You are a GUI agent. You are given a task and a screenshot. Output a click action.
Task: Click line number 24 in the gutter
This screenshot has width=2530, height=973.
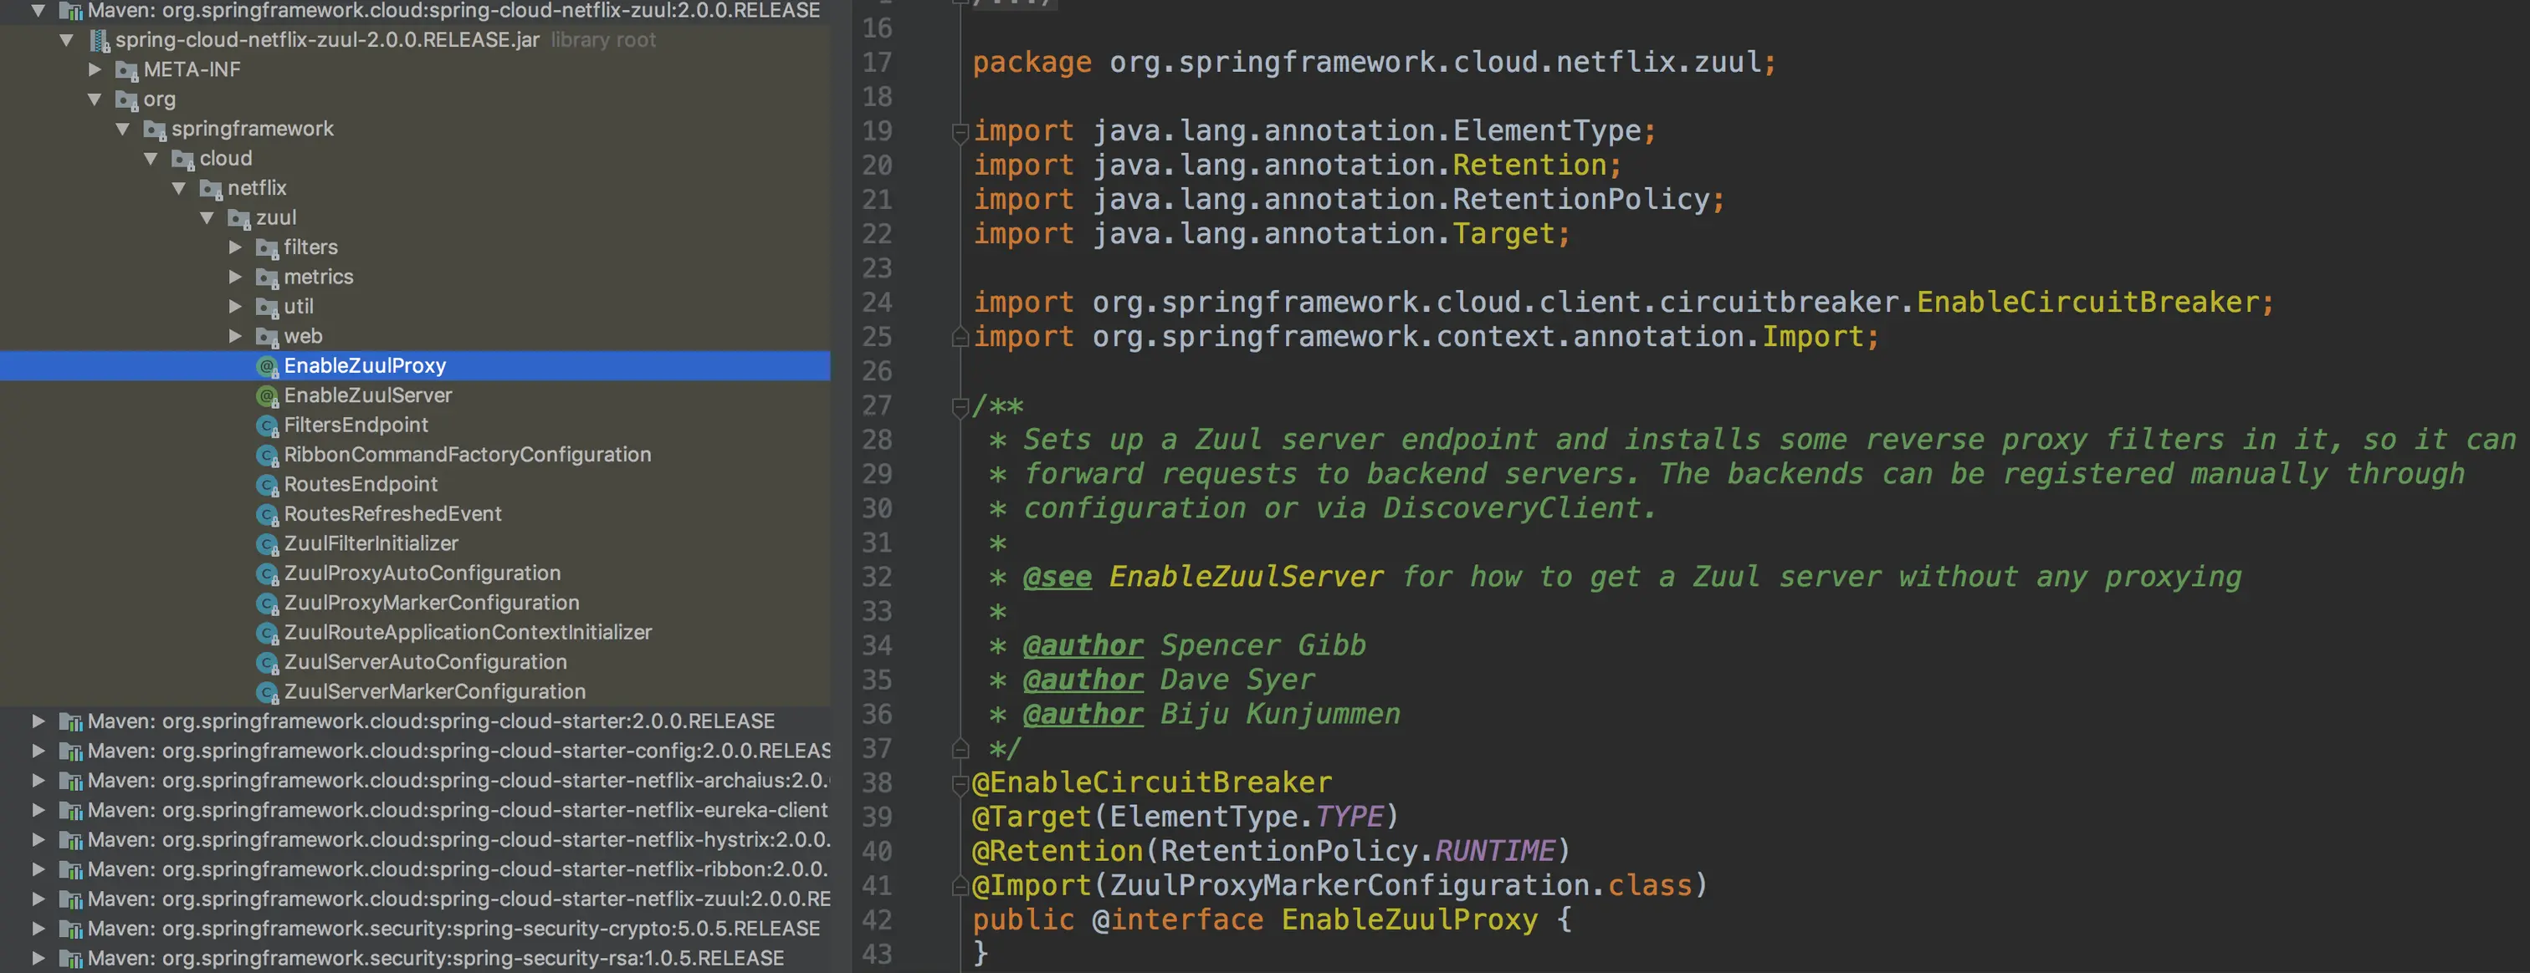click(x=876, y=302)
